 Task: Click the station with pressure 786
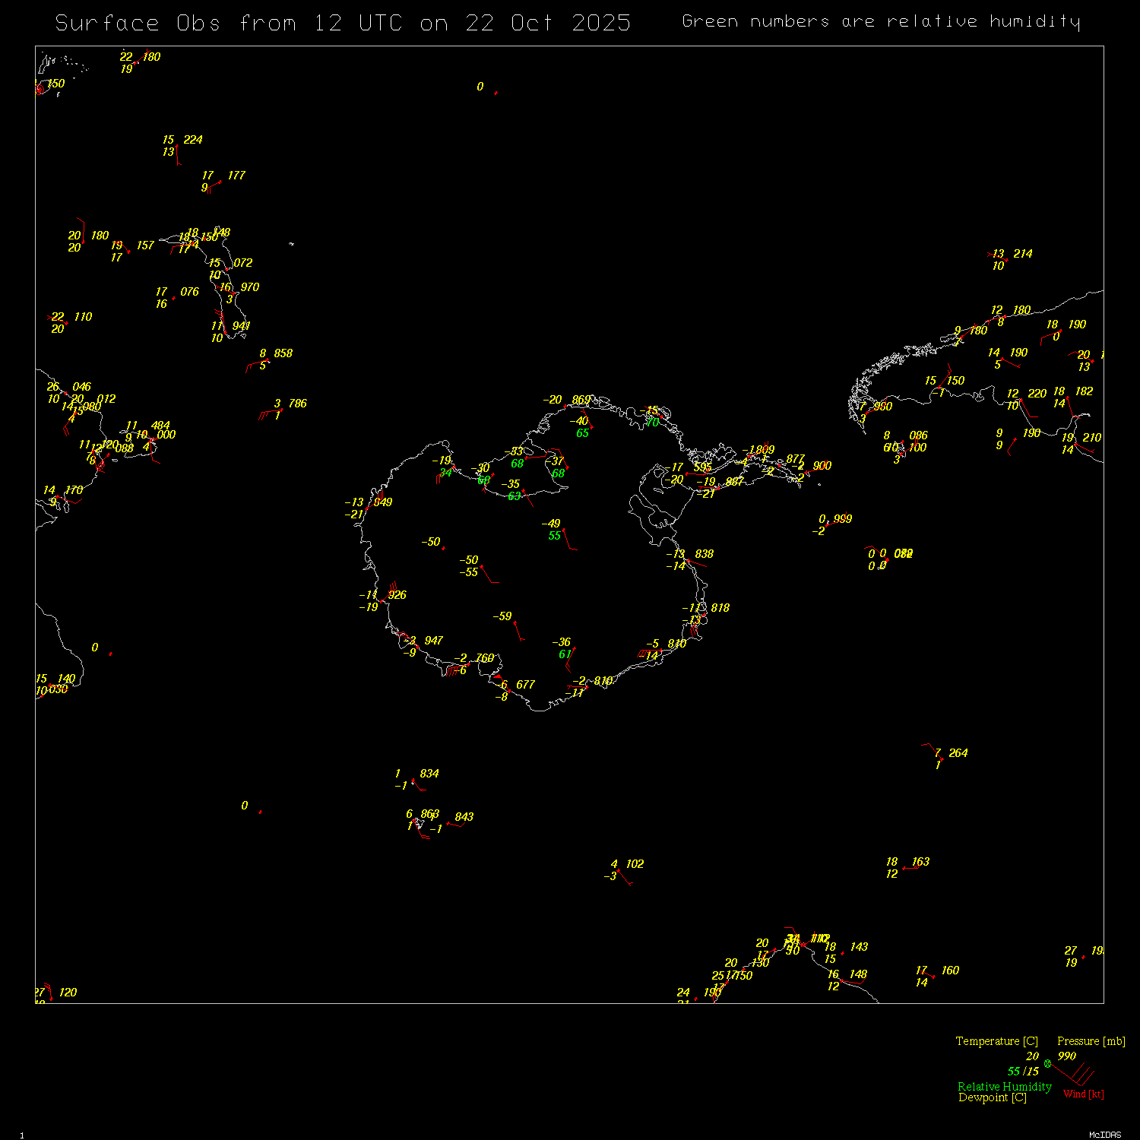point(281,410)
